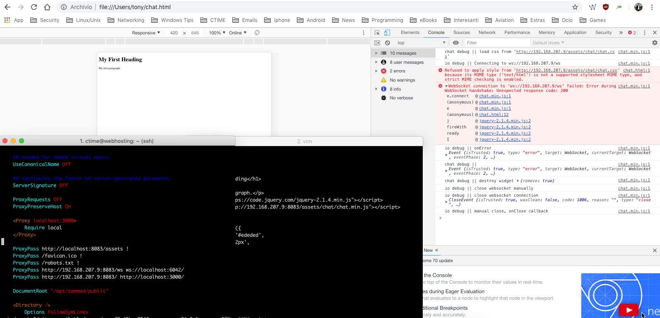
Task: Click the viewport height field 646
Action: 195,33
